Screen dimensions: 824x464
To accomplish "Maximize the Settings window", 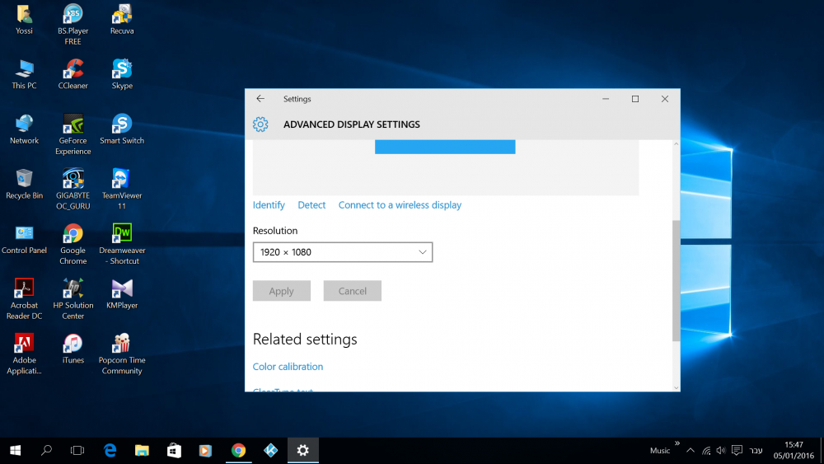I will tap(635, 99).
